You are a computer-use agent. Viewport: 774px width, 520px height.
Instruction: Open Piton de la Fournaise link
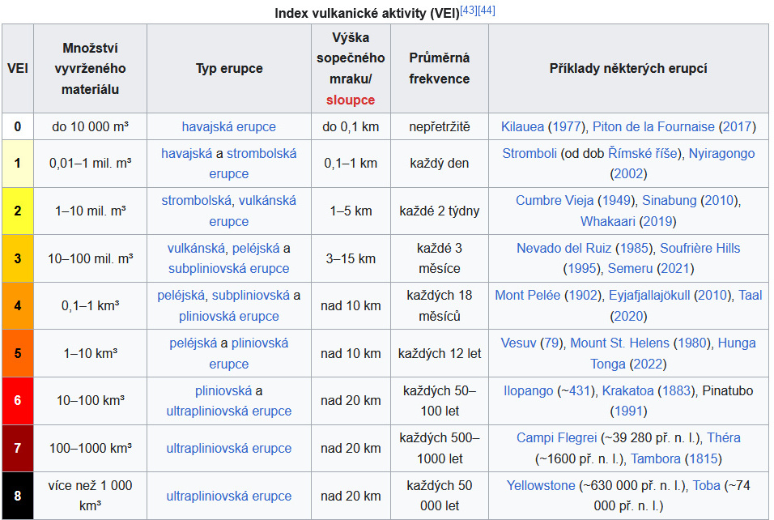point(653,126)
